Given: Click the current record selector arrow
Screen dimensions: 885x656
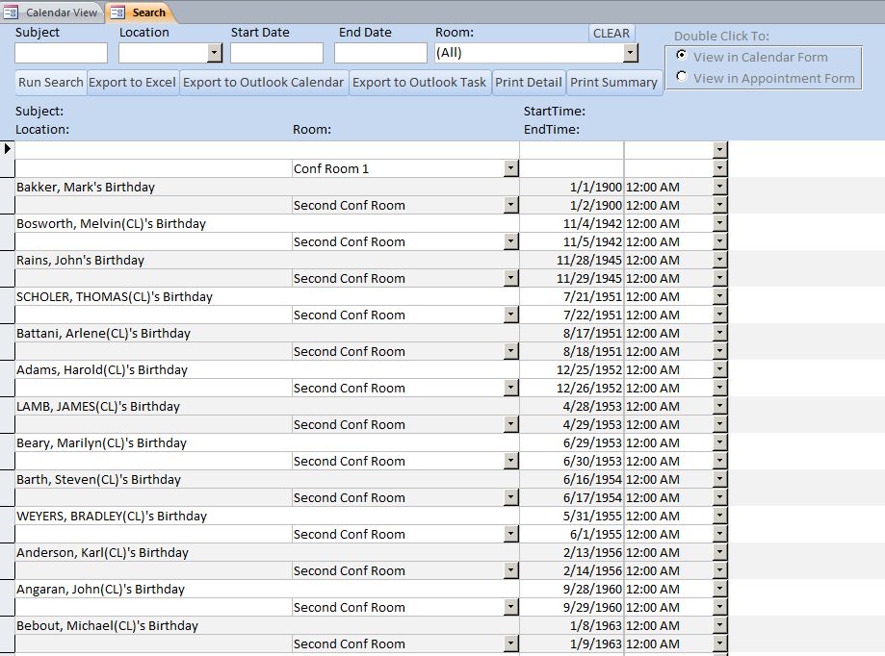Looking at the screenshot, I should [8, 149].
